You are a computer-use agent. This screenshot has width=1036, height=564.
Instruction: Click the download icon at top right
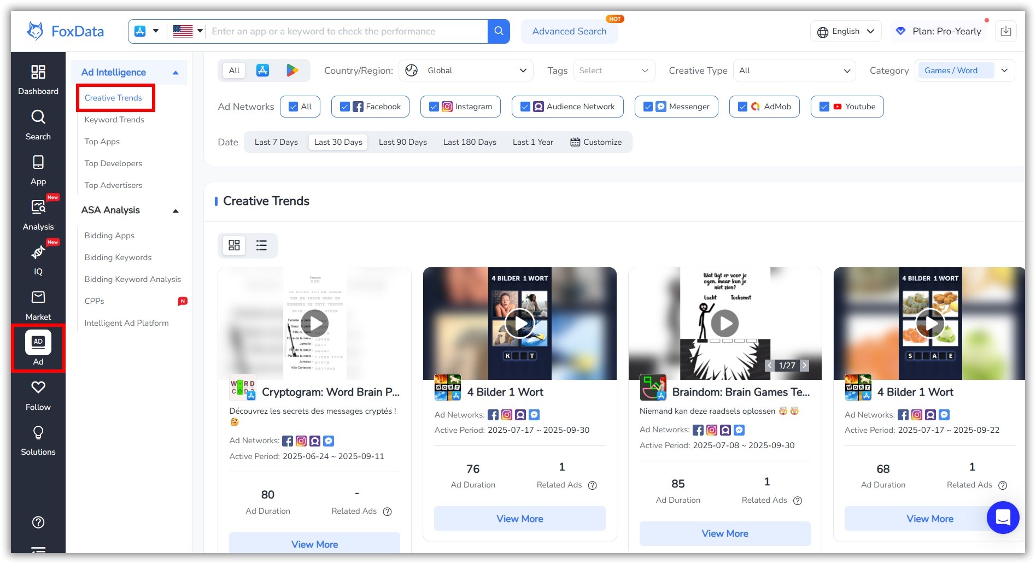coord(1005,31)
